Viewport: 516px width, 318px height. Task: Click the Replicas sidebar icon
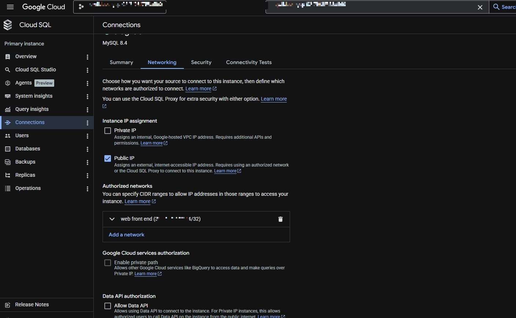(x=8, y=175)
